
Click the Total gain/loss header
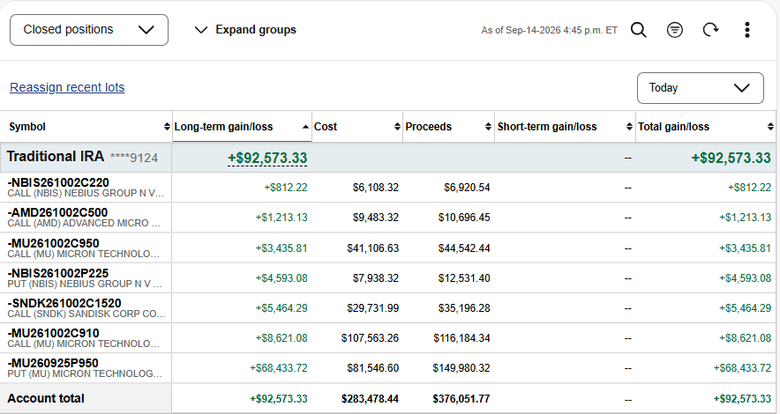point(673,127)
